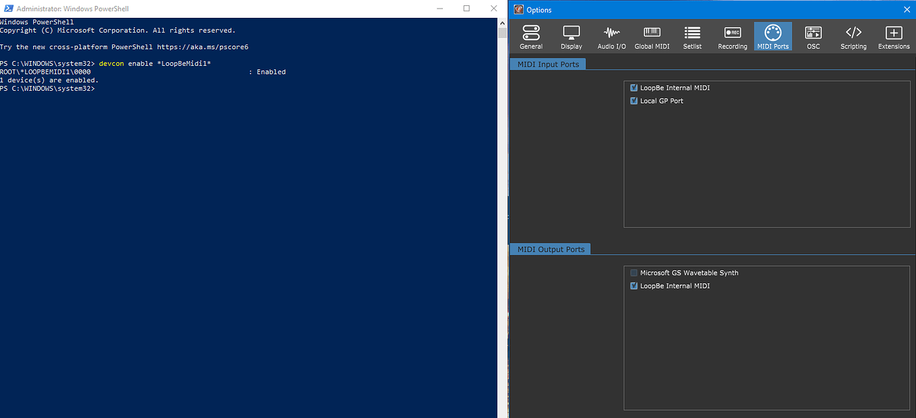Click the 'Enabled' status text in PowerShell
Image resolution: width=916 pixels, height=418 pixels.
point(271,72)
